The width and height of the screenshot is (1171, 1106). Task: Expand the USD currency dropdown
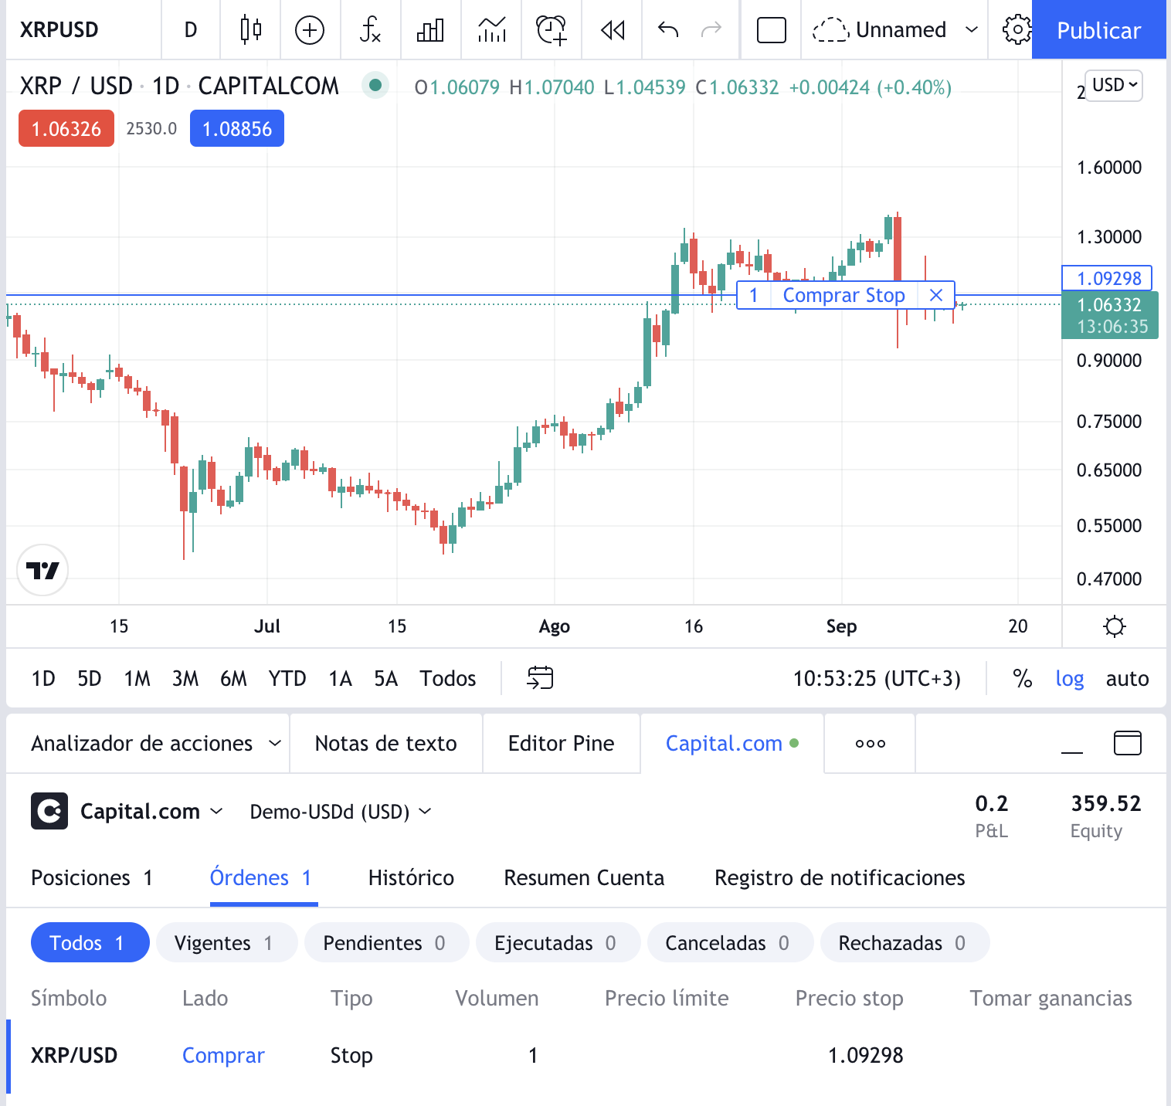point(1114,85)
